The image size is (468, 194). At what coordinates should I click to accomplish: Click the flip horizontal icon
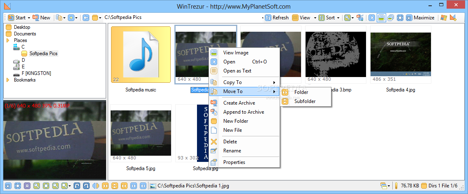tap(96, 186)
